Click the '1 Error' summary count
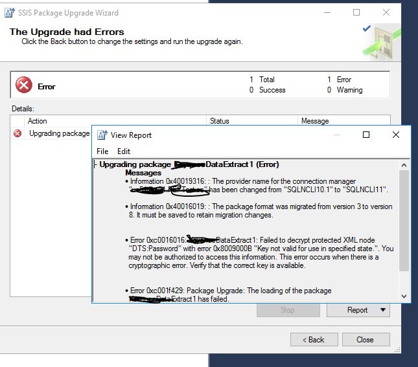Viewport: 418px width, 367px height. (x=340, y=80)
